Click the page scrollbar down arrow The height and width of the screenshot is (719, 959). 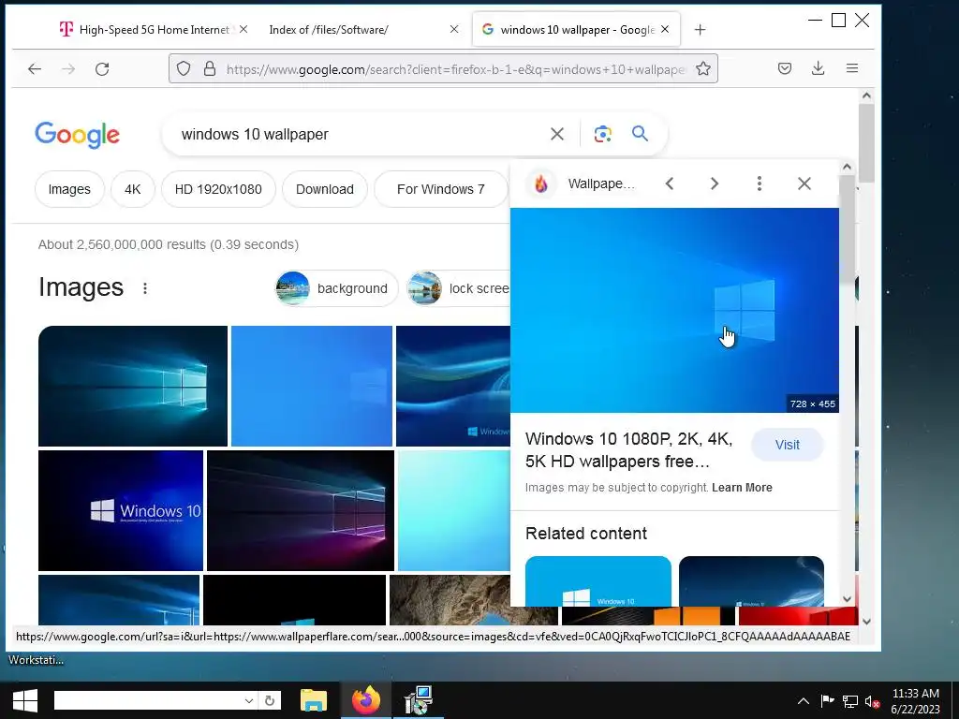[866, 622]
